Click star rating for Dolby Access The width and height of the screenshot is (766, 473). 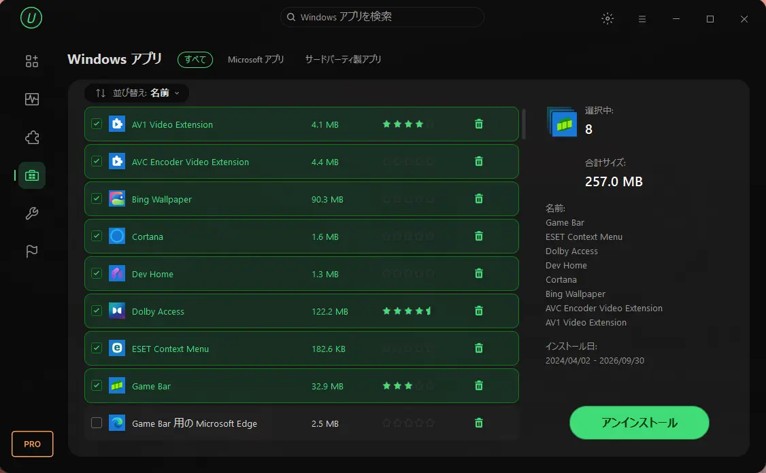(x=408, y=311)
